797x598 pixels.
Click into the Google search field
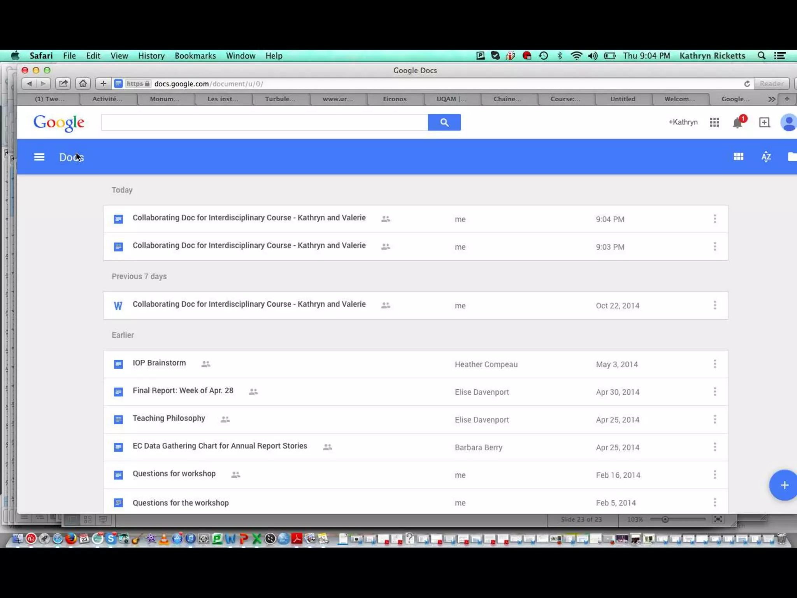tap(264, 123)
